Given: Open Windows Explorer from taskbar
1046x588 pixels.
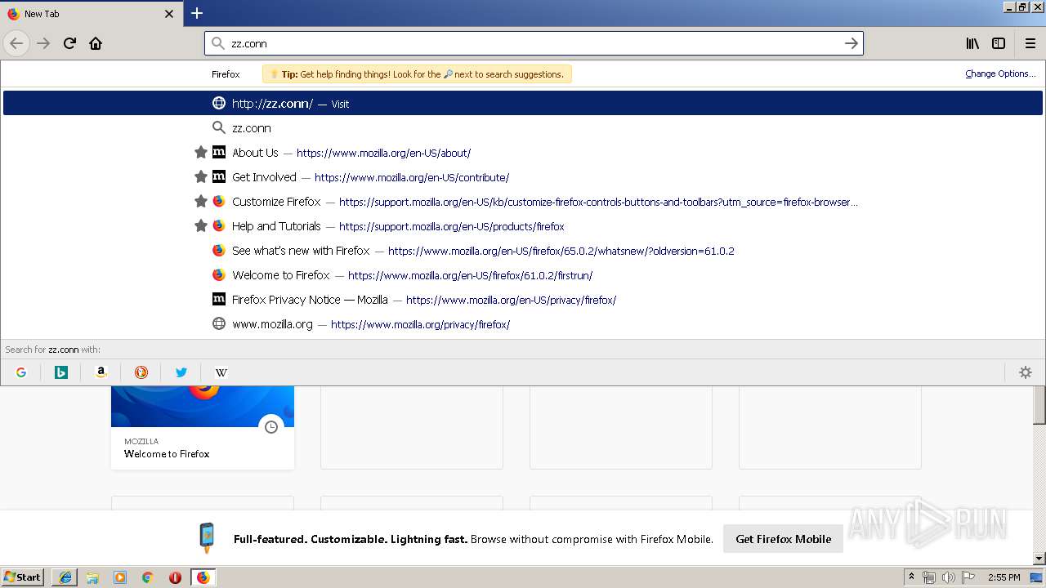Looking at the screenshot, I should click(x=92, y=577).
